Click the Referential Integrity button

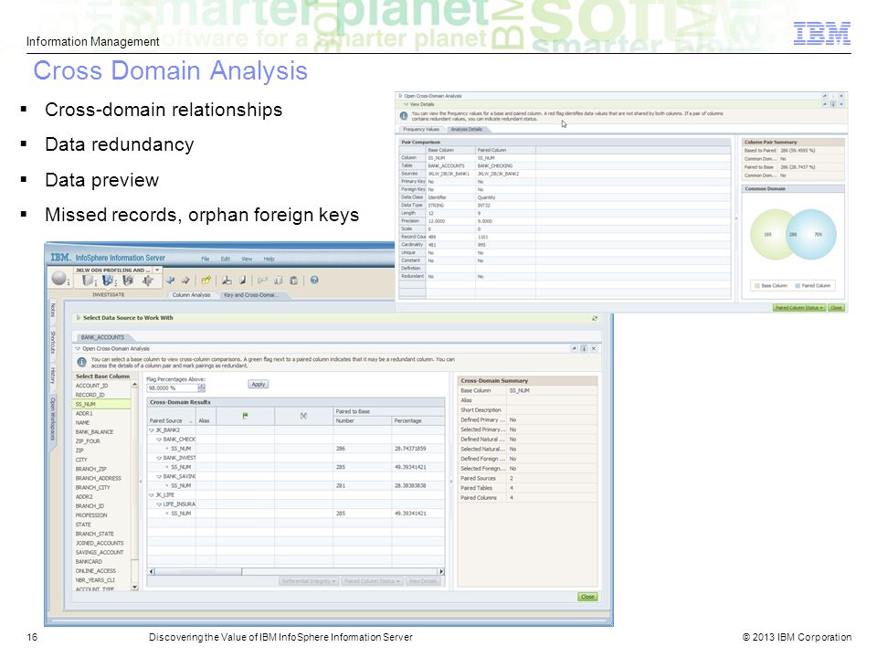pyautogui.click(x=308, y=581)
